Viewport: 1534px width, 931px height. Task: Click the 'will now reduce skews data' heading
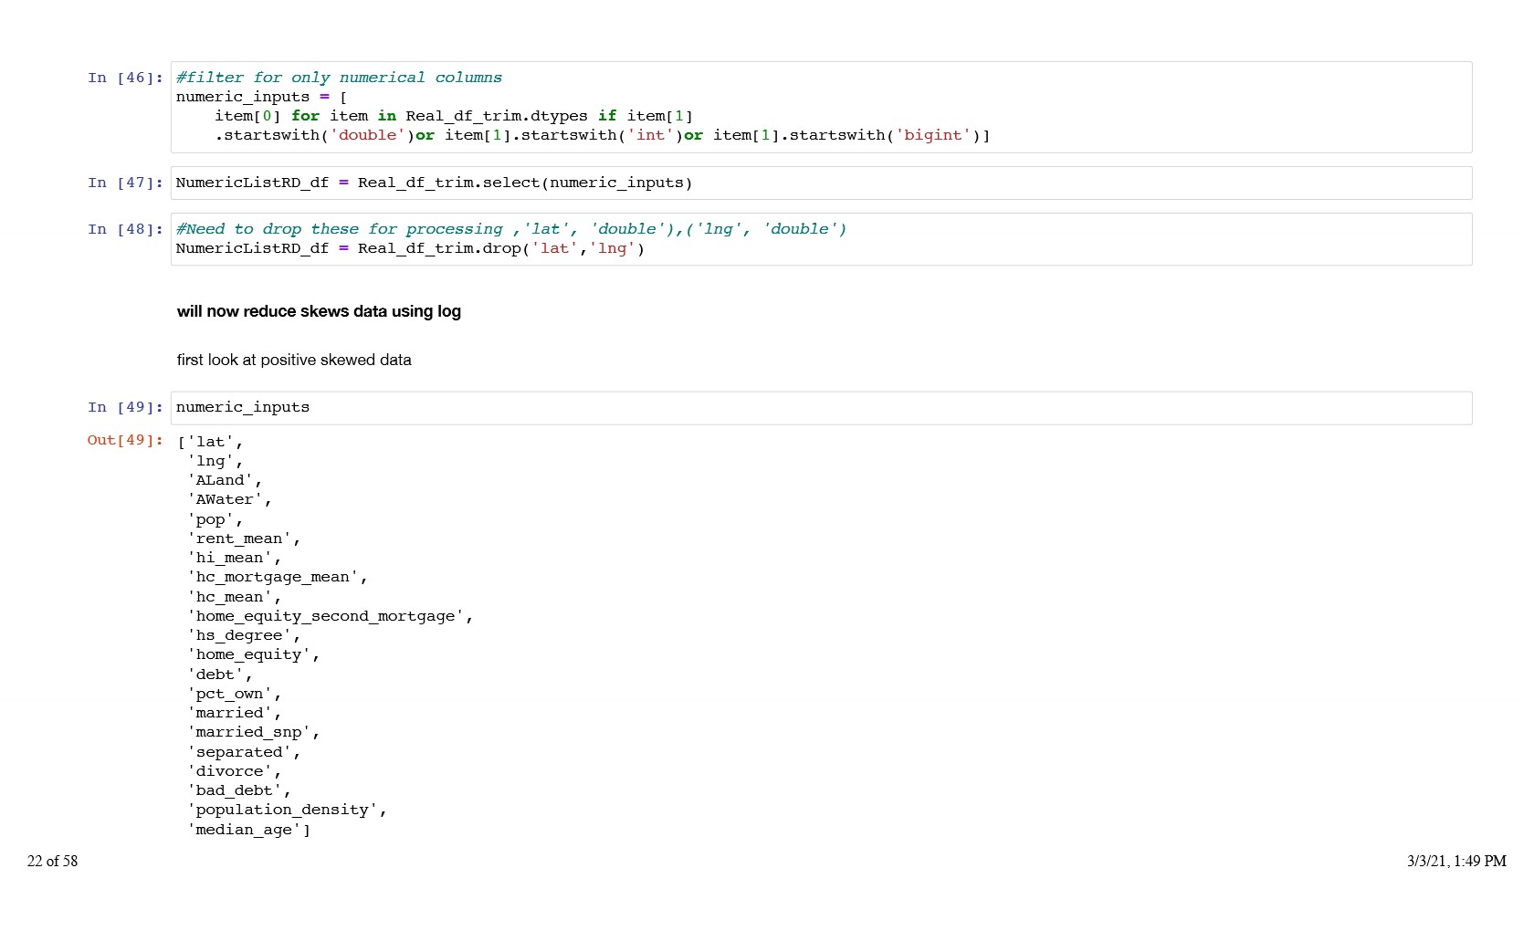pyautogui.click(x=319, y=311)
